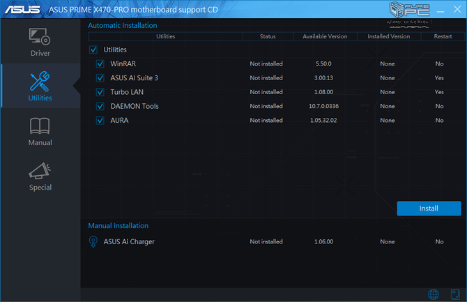Select the ASUS AI Suite 3 label
Image resolution: width=467 pixels, height=302 pixels.
[134, 78]
